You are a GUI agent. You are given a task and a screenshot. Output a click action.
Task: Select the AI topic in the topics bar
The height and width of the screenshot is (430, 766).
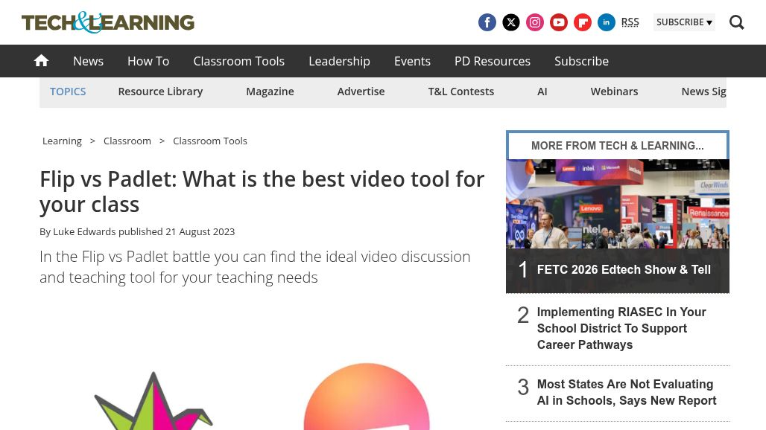pos(542,91)
